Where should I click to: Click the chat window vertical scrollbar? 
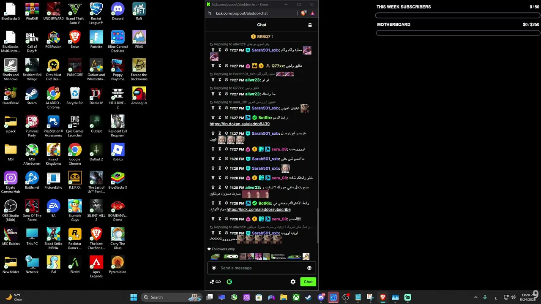click(317, 226)
